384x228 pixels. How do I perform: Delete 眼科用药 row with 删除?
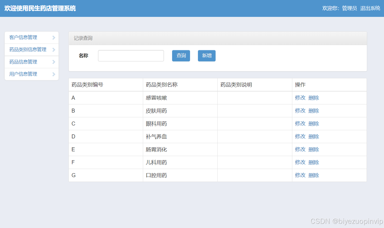click(x=314, y=124)
